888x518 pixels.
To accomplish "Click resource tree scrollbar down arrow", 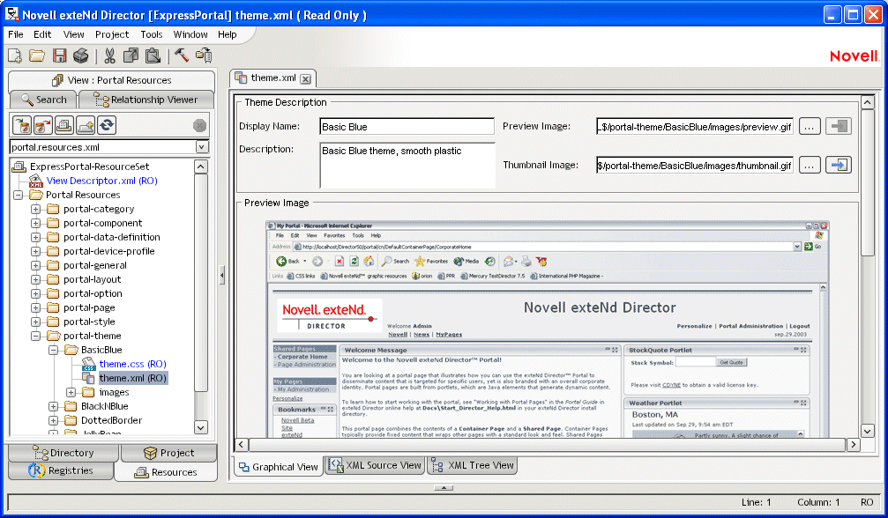I will click(x=201, y=427).
